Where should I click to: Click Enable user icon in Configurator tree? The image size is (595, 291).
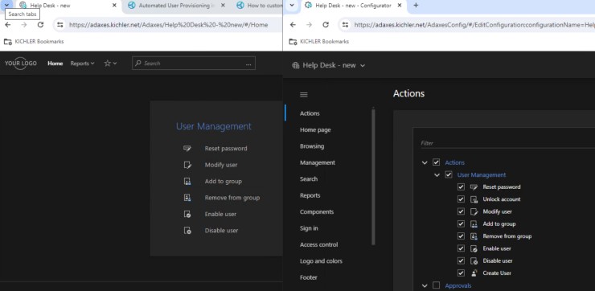click(x=474, y=248)
